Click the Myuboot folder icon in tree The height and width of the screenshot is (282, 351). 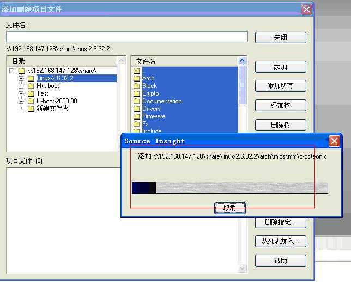point(31,86)
